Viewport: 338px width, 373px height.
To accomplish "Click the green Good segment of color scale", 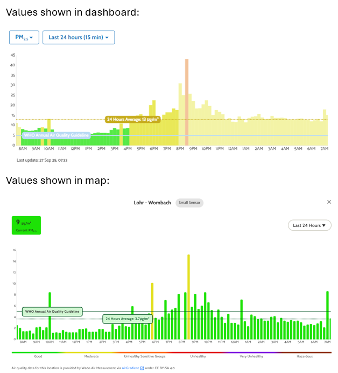I will [38, 353].
